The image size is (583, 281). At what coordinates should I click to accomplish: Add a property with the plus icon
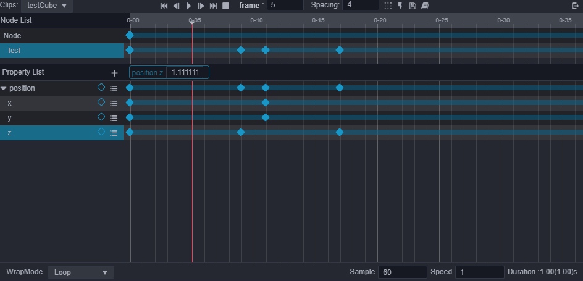coord(114,73)
